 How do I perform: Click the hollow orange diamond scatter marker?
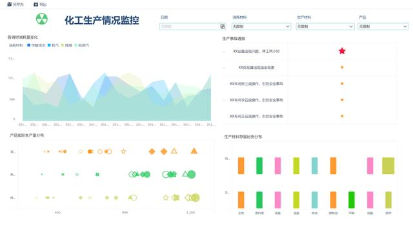pos(81,151)
